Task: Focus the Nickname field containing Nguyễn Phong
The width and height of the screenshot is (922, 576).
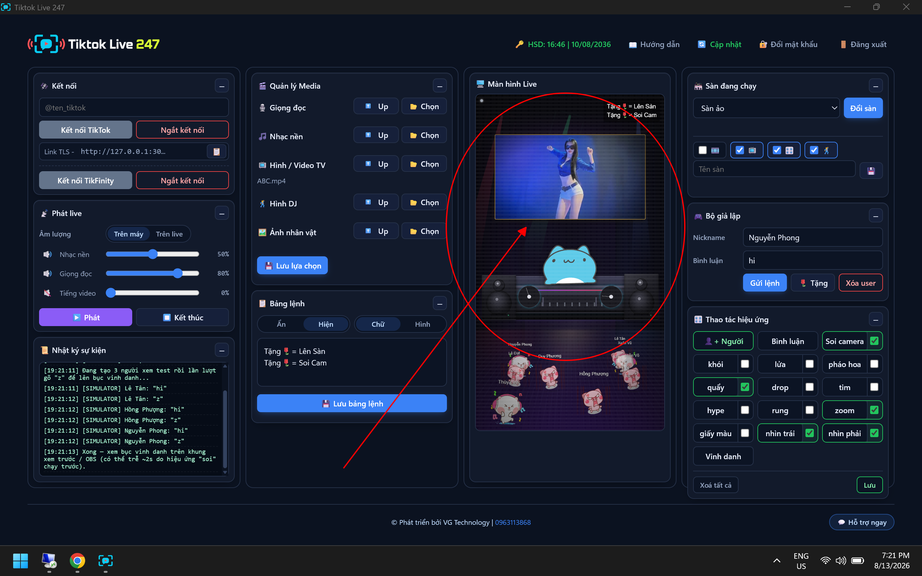Action: [x=813, y=237]
